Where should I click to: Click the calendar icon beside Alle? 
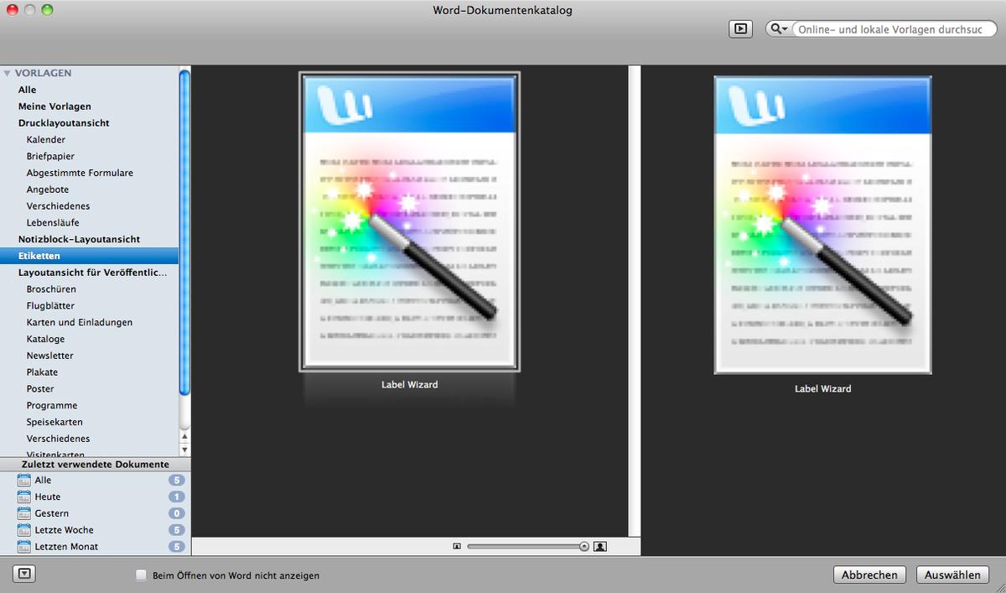[23, 480]
